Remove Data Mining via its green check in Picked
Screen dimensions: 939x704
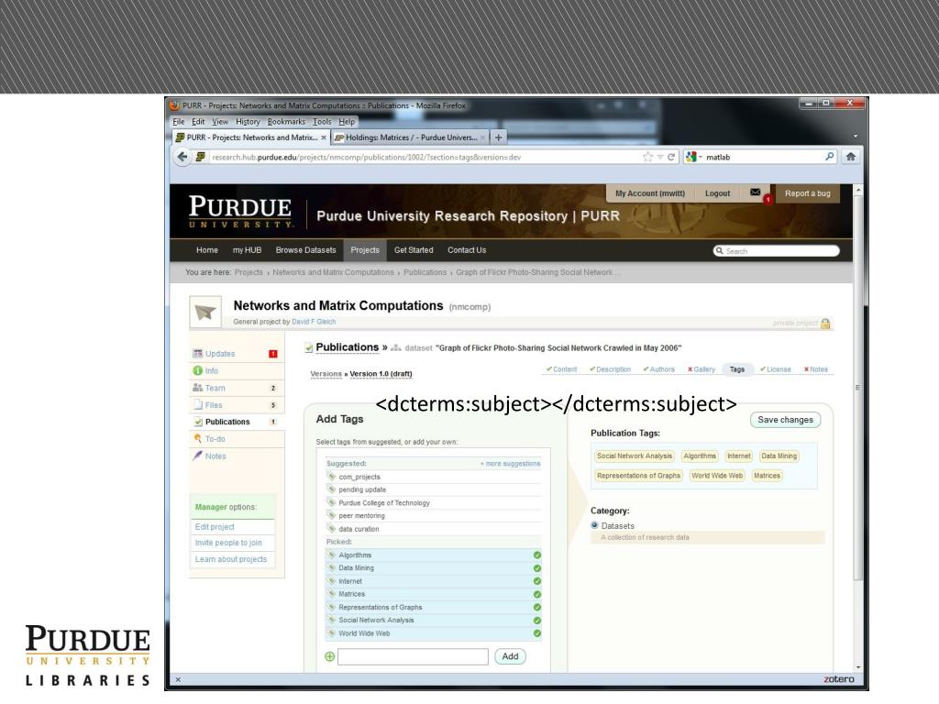point(537,568)
